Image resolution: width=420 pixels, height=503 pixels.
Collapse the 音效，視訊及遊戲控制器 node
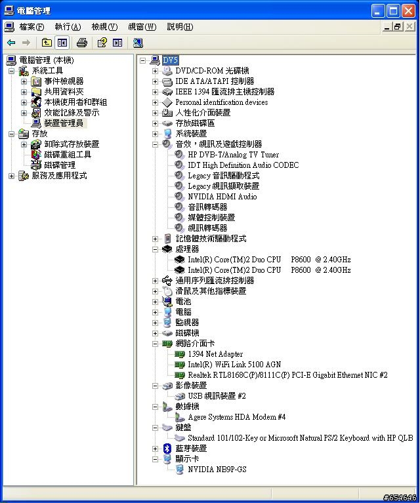[x=155, y=144]
